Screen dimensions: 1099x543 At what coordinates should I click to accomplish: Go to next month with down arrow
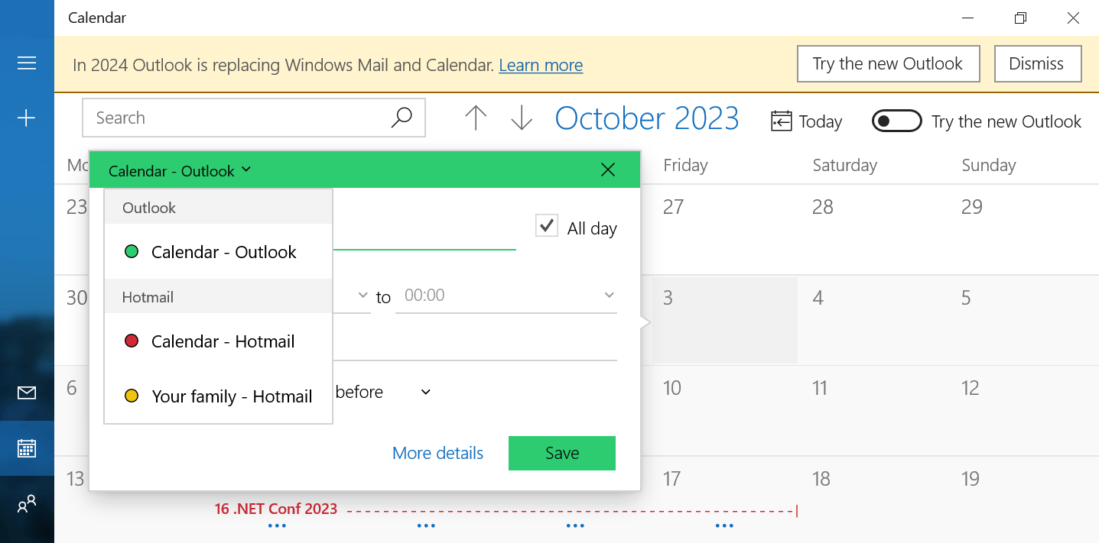[x=522, y=118]
